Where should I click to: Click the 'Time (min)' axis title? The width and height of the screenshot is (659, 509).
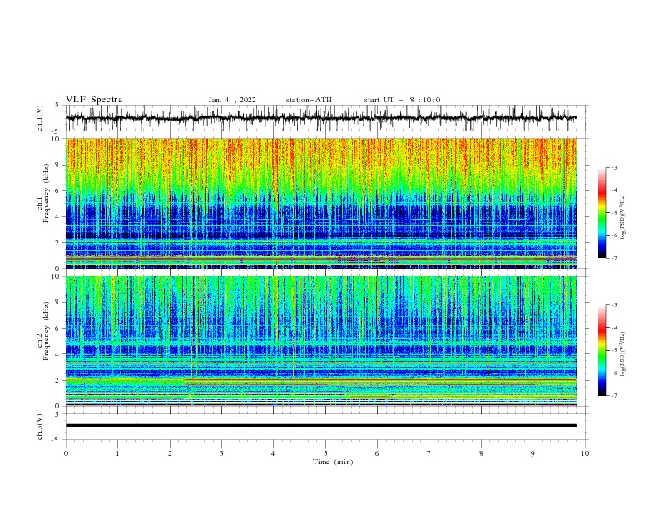[333, 462]
